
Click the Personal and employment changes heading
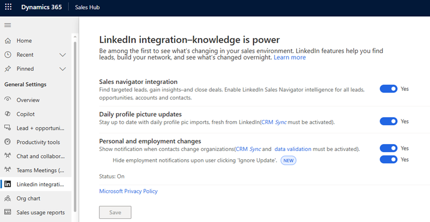150,141
